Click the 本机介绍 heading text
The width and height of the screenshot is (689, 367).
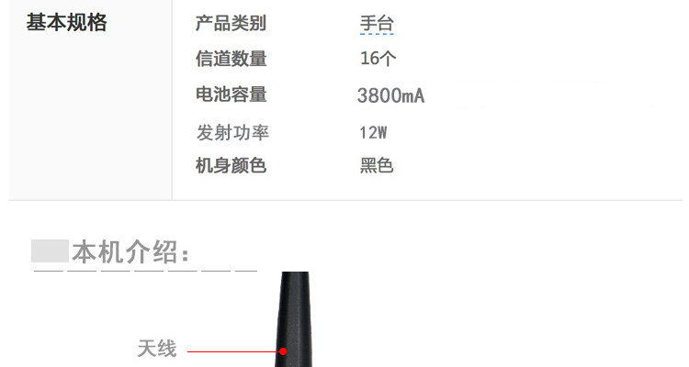pyautogui.click(x=131, y=251)
